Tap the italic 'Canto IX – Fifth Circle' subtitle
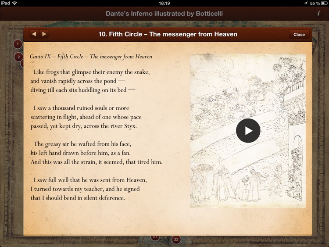Viewport: 329px width, 247px height. 91,57
